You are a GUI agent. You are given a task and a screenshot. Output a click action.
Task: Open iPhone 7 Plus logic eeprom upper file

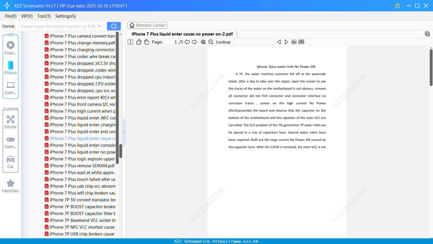coord(80,159)
